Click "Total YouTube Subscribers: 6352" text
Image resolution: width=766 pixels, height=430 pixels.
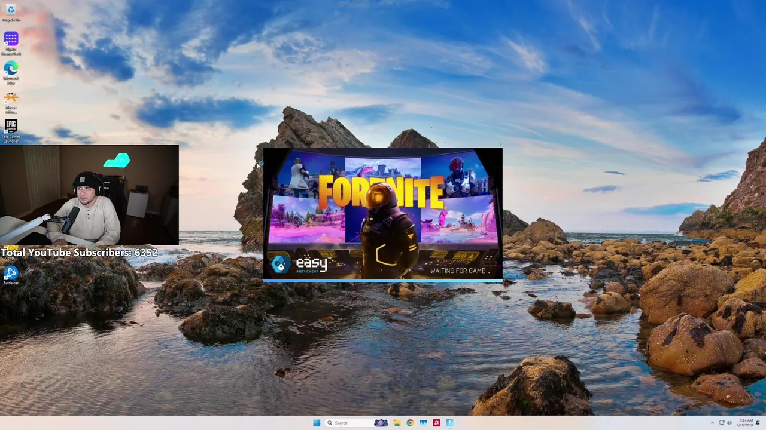coord(79,253)
